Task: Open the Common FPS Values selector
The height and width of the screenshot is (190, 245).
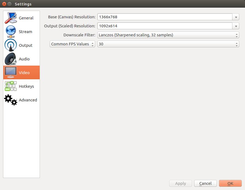Action: tap(72, 44)
